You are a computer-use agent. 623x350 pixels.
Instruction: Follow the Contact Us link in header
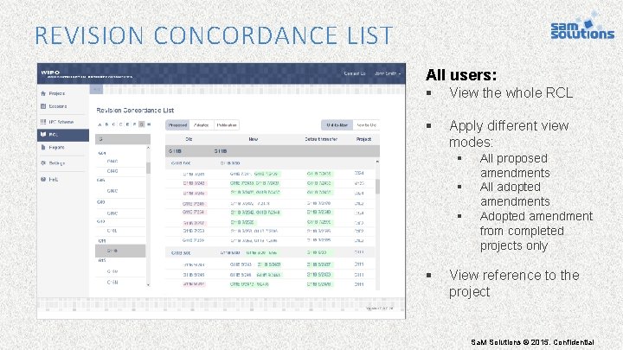point(355,73)
